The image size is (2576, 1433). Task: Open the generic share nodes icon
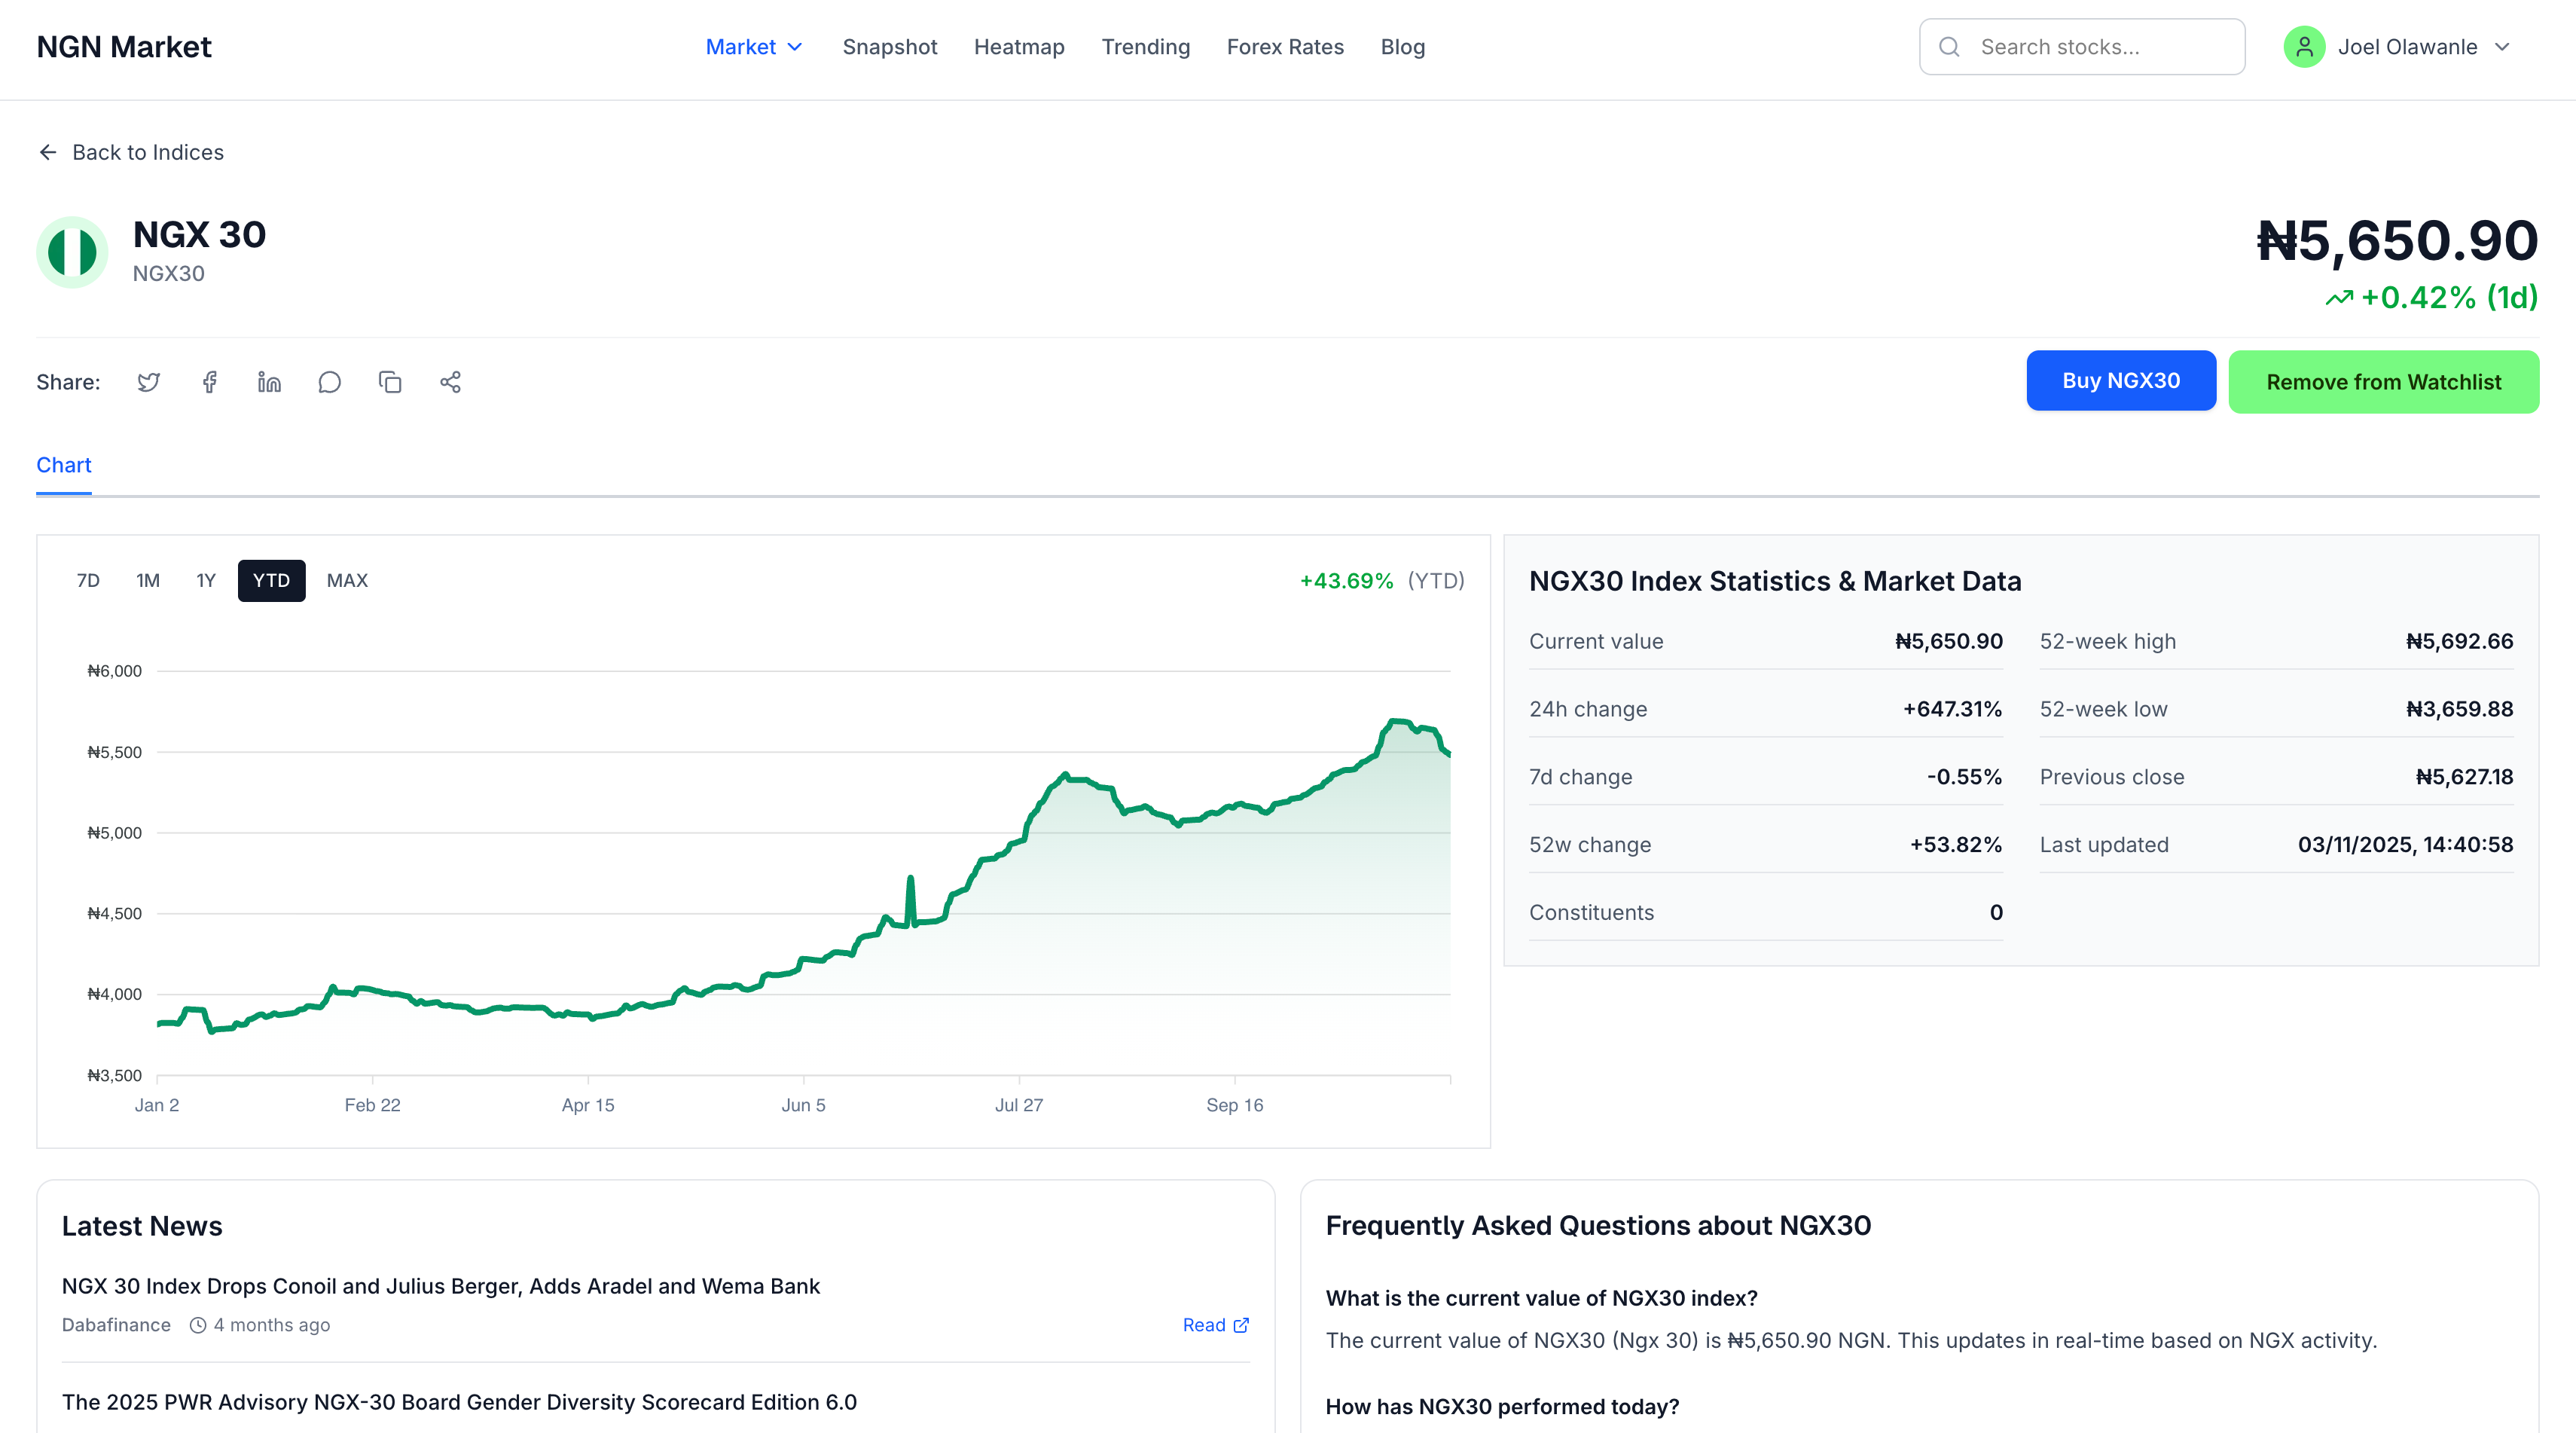coord(450,382)
